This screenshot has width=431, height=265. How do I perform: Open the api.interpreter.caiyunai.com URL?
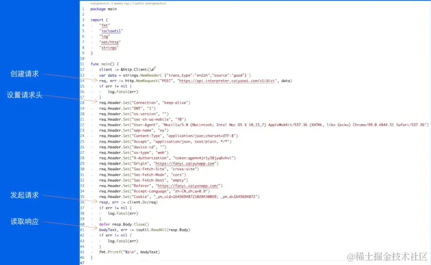[227, 81]
